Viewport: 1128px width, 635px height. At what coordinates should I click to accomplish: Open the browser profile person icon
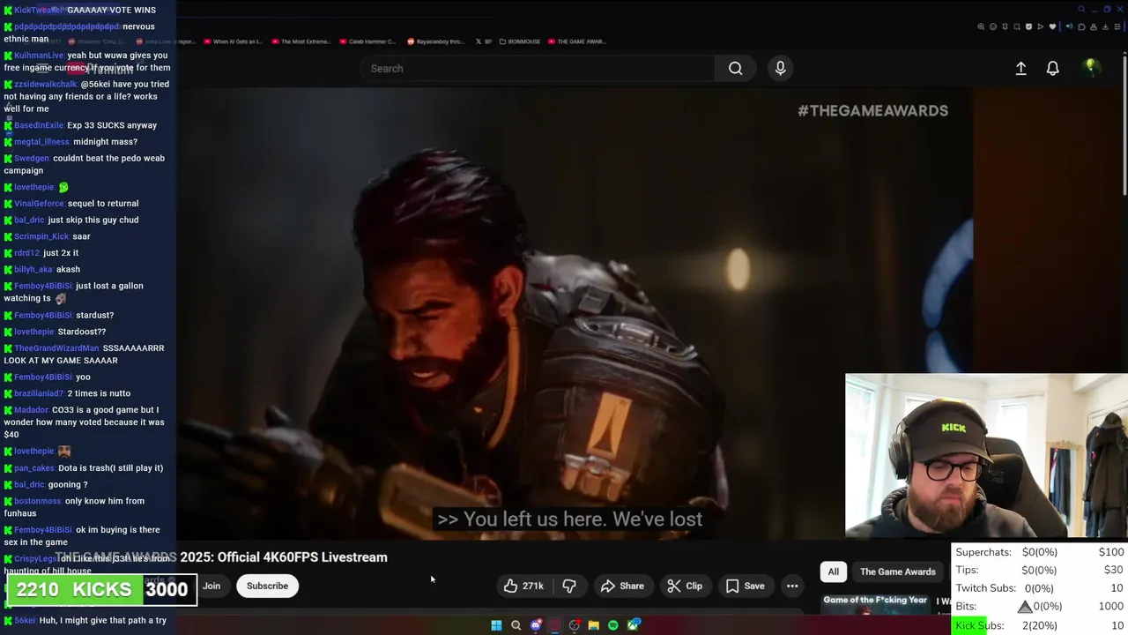(1094, 26)
